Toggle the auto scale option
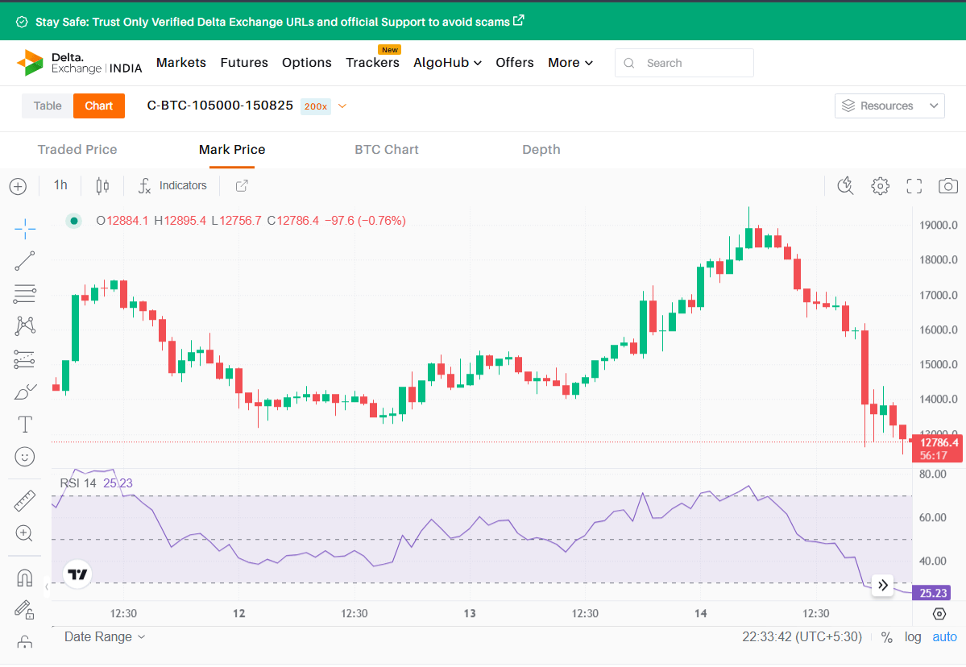The height and width of the screenshot is (667, 966). (x=944, y=637)
